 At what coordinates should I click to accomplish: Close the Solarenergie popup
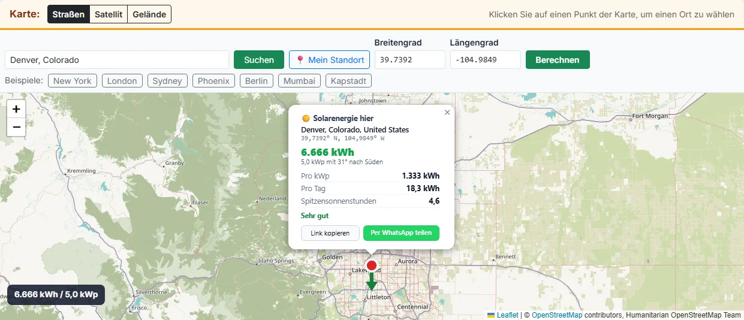click(x=447, y=112)
